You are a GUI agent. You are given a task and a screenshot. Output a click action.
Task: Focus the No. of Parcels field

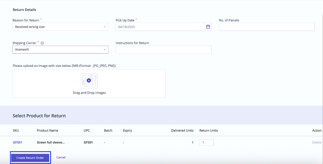tap(267, 27)
